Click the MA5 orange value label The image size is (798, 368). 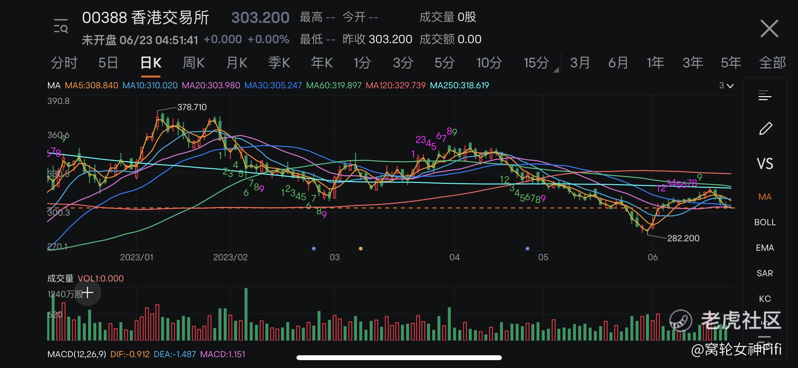coord(91,86)
